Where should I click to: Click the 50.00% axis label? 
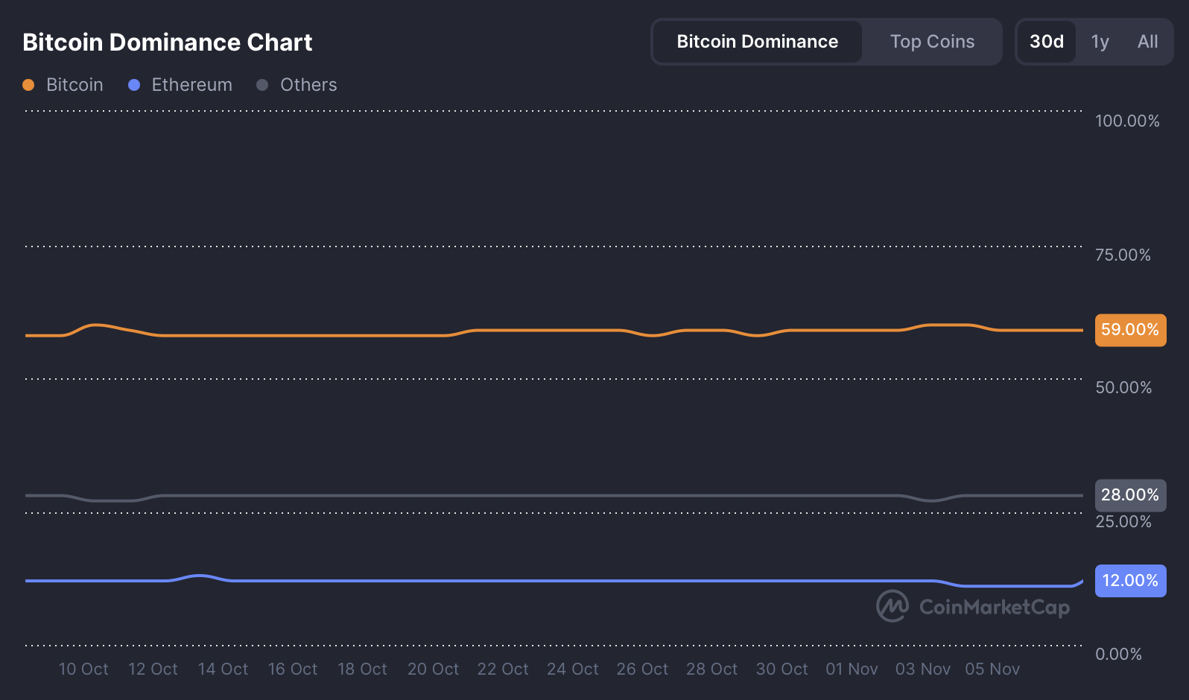pyautogui.click(x=1123, y=388)
